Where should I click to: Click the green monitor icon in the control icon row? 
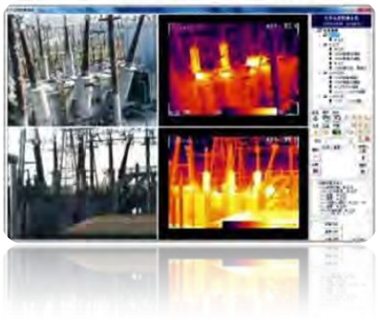[326, 118]
